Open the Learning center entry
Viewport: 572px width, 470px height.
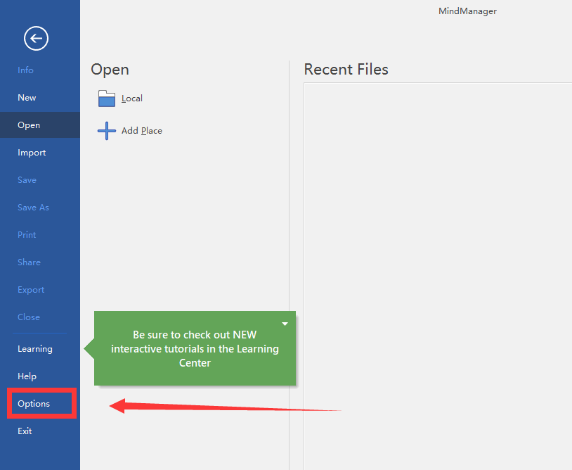point(35,349)
